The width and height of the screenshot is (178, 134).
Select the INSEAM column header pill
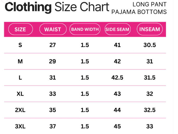coord(150,29)
